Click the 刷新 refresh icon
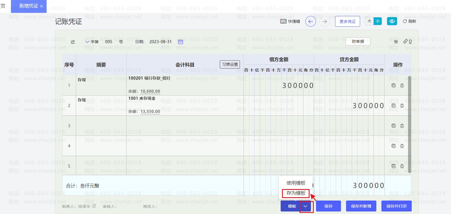This screenshot has height=214, width=451. (x=405, y=21)
